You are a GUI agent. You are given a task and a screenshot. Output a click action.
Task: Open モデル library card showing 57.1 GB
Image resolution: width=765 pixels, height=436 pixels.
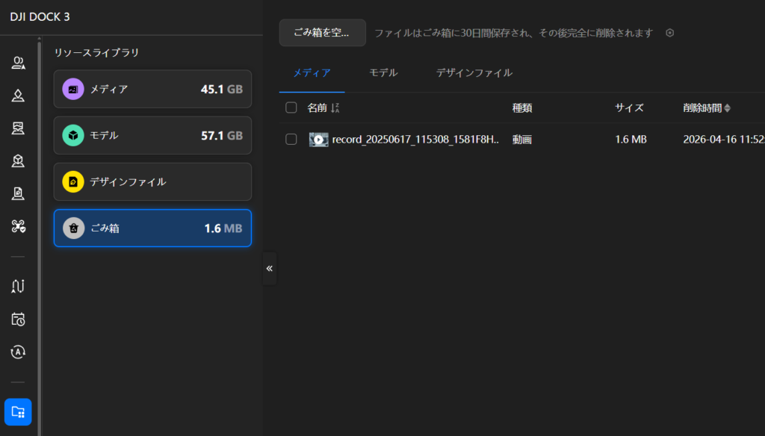point(152,135)
